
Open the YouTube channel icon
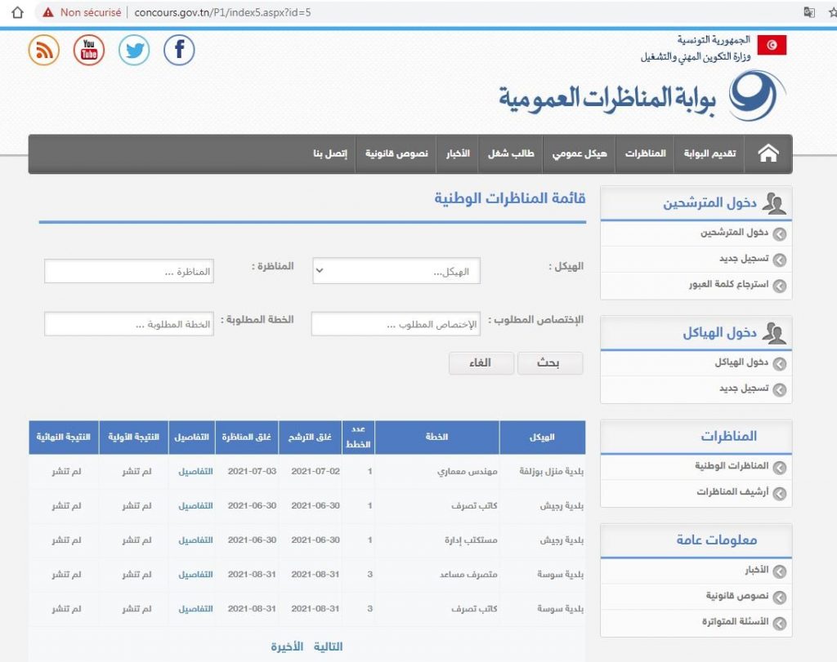click(89, 51)
